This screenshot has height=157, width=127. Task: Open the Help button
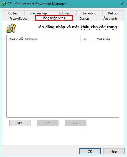coord(114,151)
